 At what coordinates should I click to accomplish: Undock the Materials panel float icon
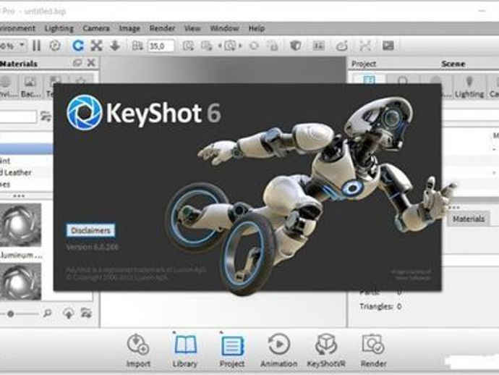[x=77, y=63]
